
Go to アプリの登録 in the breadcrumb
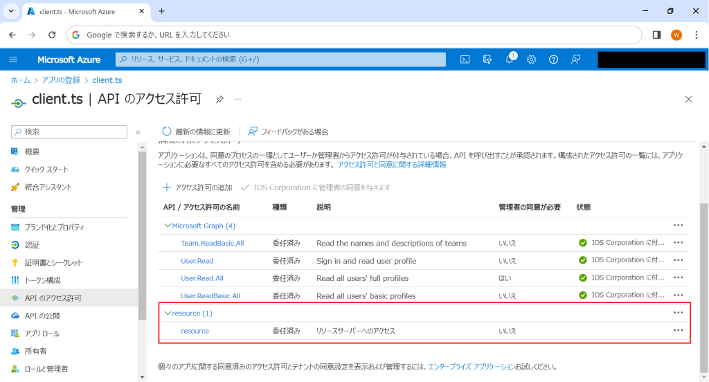click(x=61, y=80)
